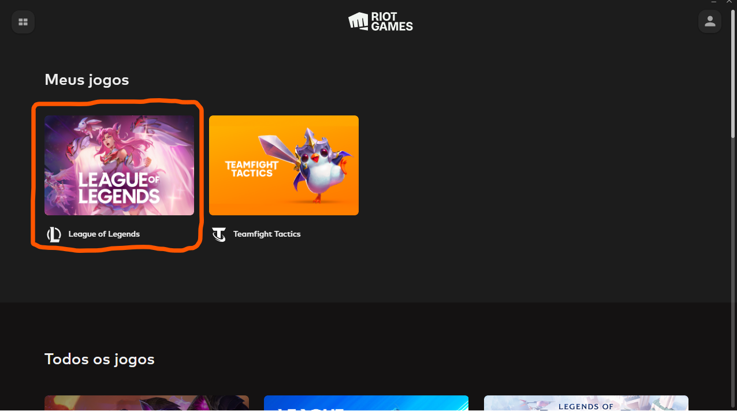Click the 'League of Legends' title text
The width and height of the screenshot is (737, 411).
point(104,234)
